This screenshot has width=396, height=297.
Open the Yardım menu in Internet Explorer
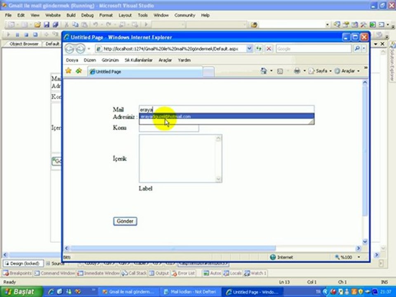coord(184,60)
